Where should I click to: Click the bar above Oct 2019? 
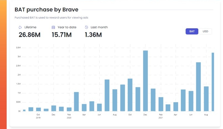point(38,109)
